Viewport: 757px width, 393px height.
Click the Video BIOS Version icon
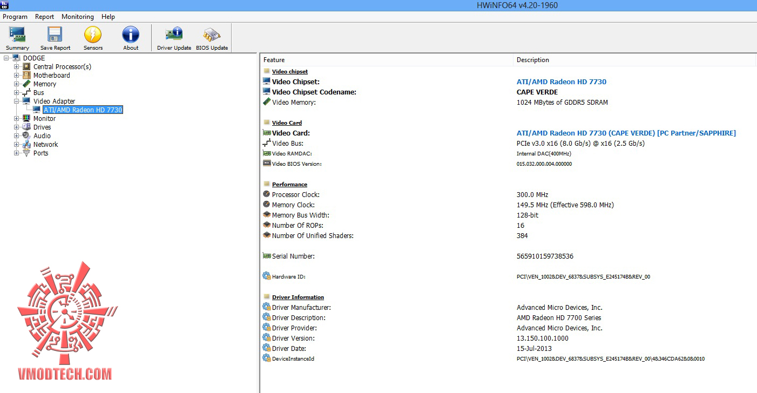tap(266, 164)
